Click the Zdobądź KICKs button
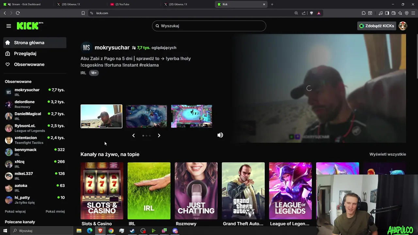Image resolution: width=418 pixels, height=235 pixels. click(377, 26)
